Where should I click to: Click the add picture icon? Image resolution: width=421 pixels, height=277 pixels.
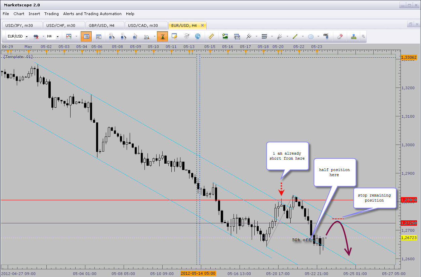point(225,36)
